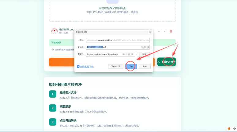Close the 新建下载任务 dialog
Viewport: 237px width, 132px height.
pyautogui.click(x=150, y=32)
